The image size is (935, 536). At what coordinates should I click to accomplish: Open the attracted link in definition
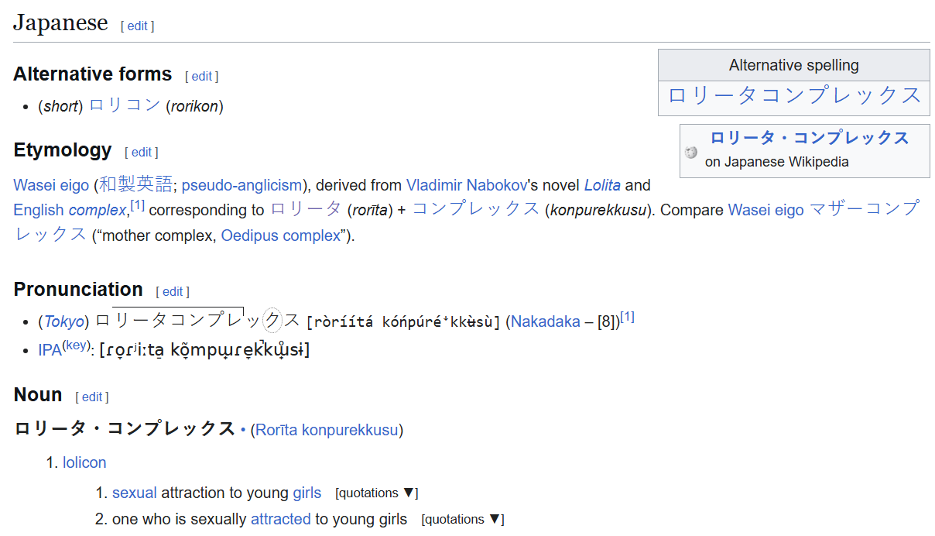pos(280,519)
